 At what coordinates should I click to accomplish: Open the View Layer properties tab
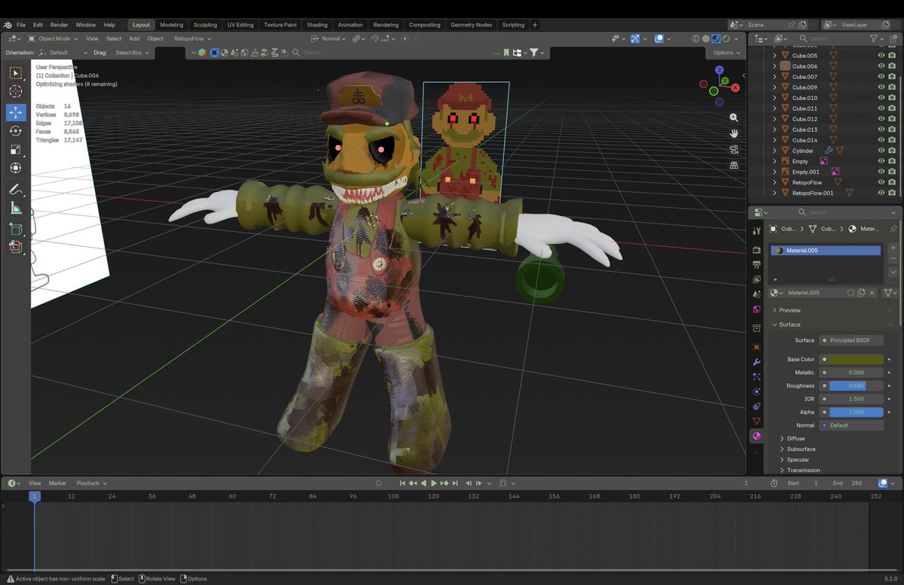click(x=756, y=279)
